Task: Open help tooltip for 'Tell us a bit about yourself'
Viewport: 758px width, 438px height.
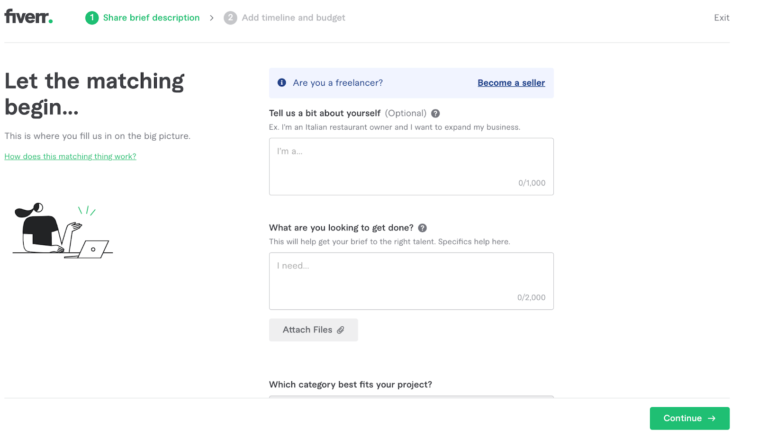Action: click(x=435, y=114)
